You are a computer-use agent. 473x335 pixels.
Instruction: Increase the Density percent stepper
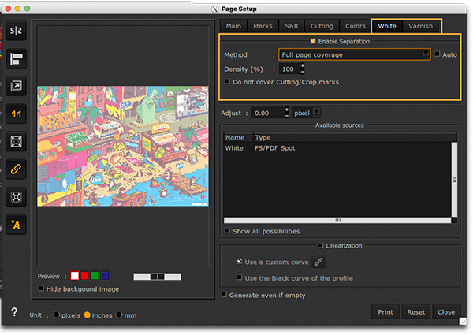303,66
